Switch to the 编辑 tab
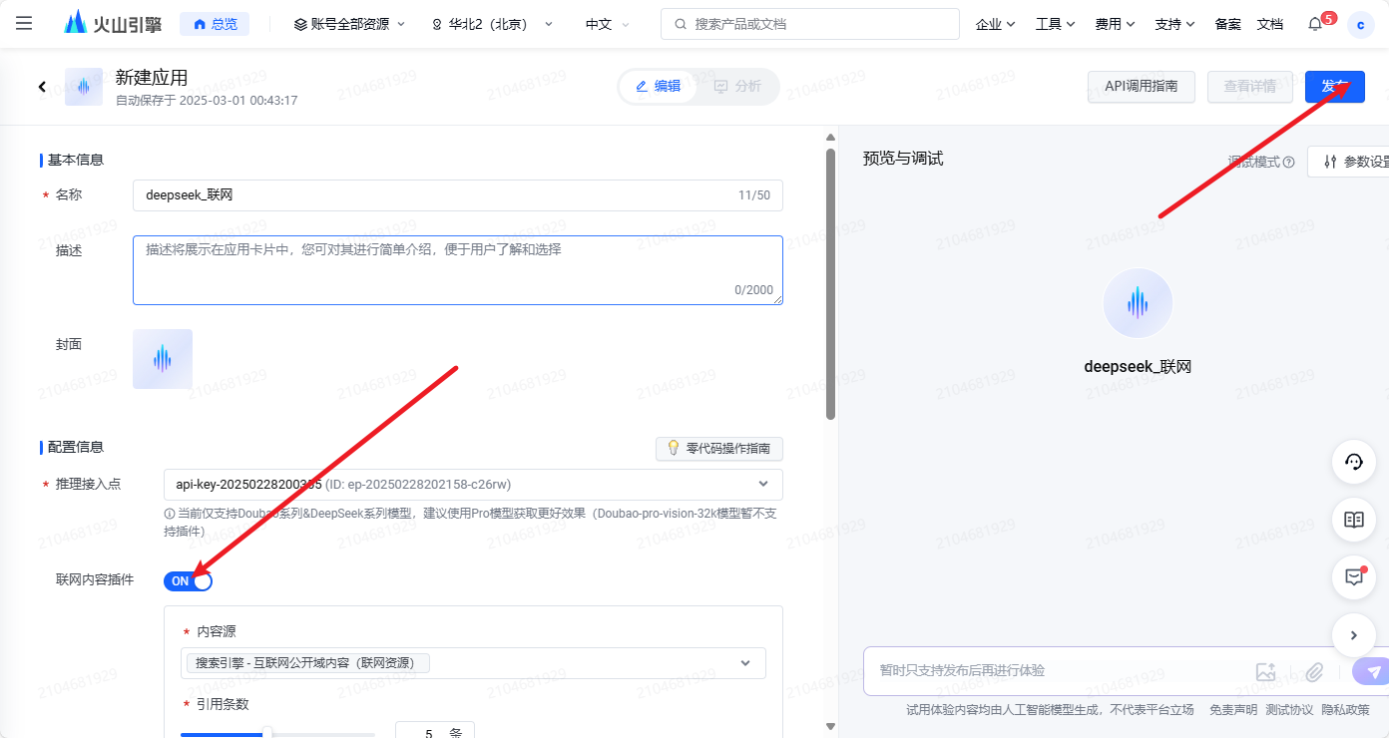 tap(658, 86)
